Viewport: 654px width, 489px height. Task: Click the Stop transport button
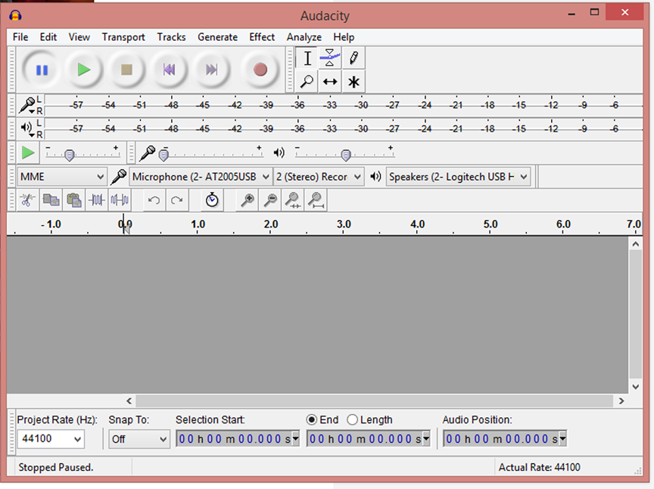[126, 70]
